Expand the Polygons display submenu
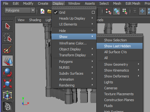 tap(74, 62)
